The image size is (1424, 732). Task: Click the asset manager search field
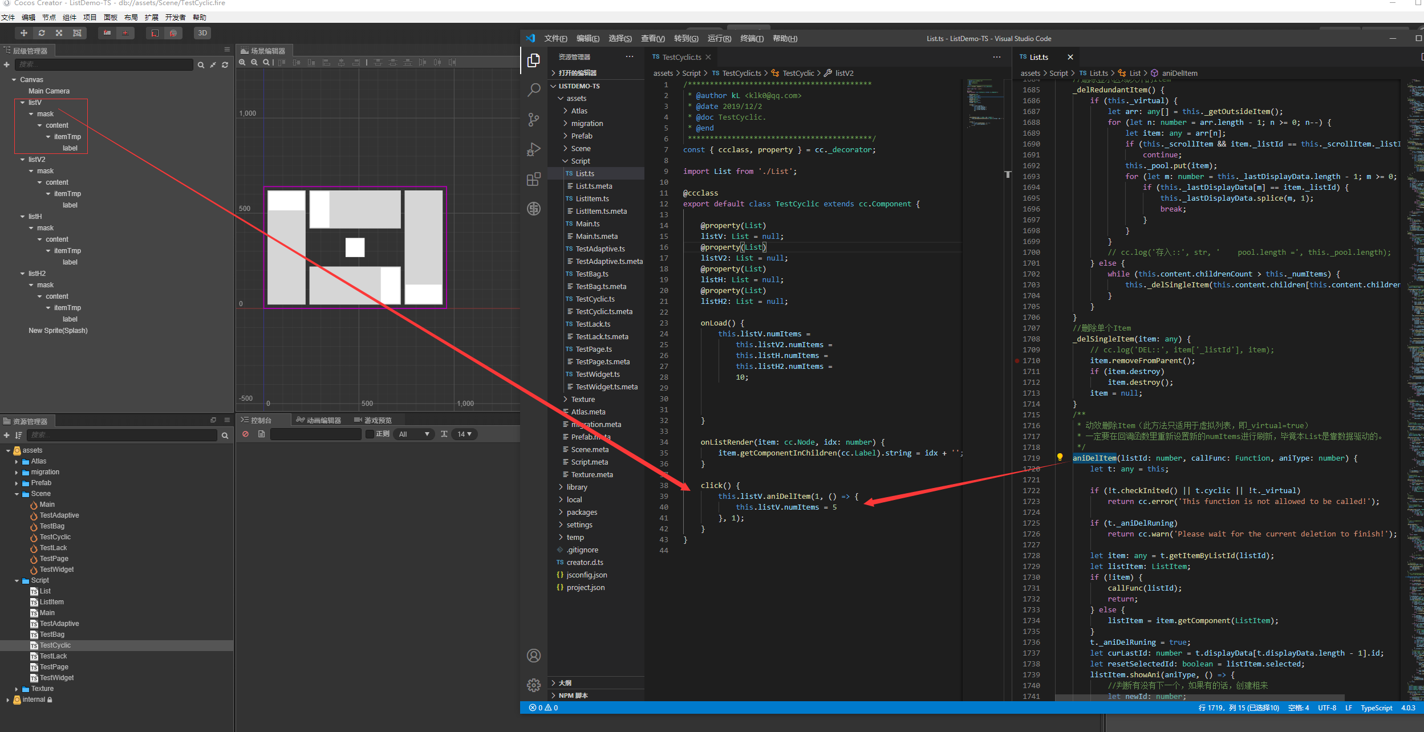pyautogui.click(x=123, y=435)
